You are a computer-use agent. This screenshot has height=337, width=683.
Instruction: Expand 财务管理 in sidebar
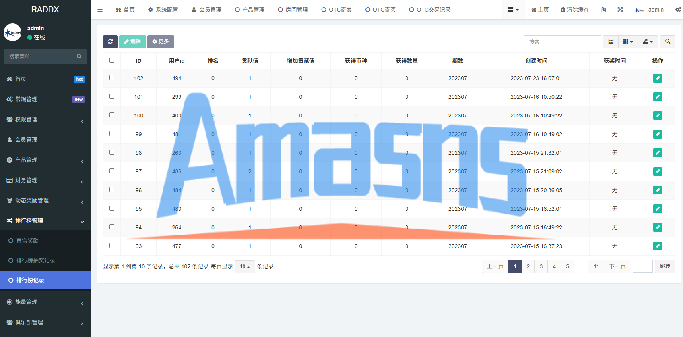click(x=45, y=180)
